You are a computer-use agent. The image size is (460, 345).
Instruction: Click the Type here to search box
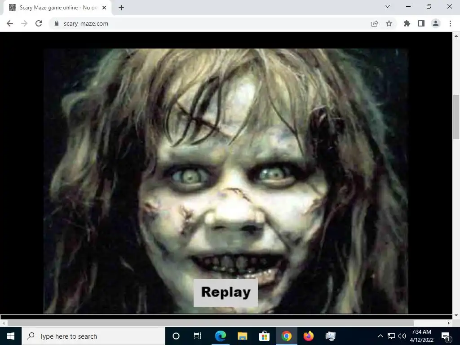coord(93,336)
